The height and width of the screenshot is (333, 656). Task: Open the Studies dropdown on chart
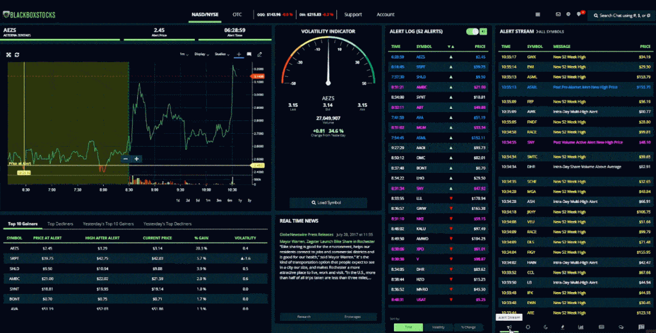[x=222, y=54]
